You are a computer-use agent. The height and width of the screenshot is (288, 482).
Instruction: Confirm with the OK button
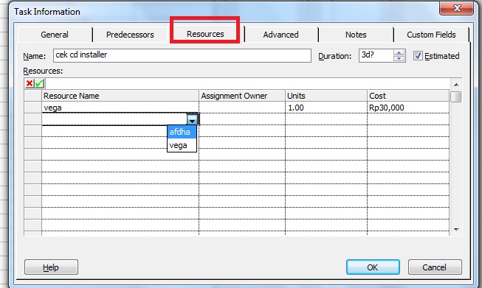pyautogui.click(x=373, y=267)
